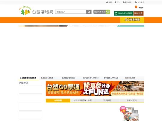
Task: Open 加油金兌換專區 green button
Action: pos(123,13)
